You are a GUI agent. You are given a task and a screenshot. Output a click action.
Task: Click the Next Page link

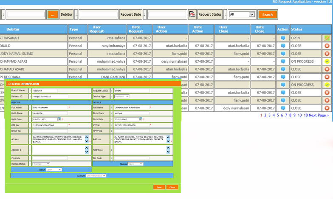pos(319,115)
